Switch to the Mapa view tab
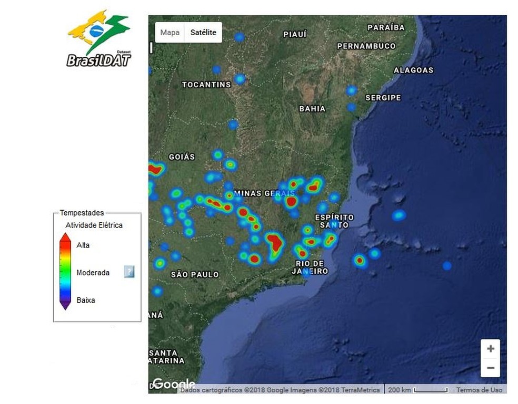This screenshot has height=404, width=518. tap(170, 33)
